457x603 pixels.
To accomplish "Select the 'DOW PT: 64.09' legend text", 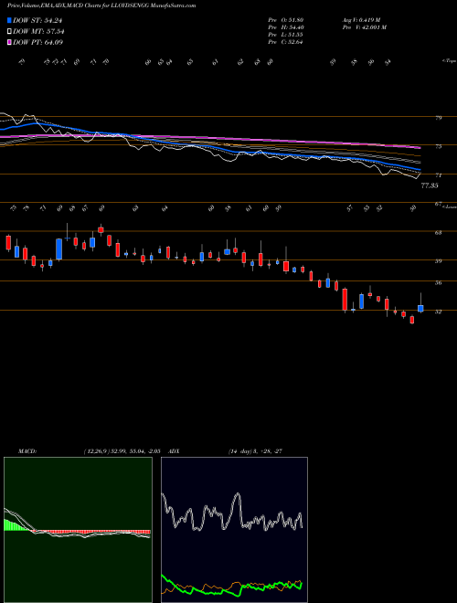I will [x=37, y=42].
